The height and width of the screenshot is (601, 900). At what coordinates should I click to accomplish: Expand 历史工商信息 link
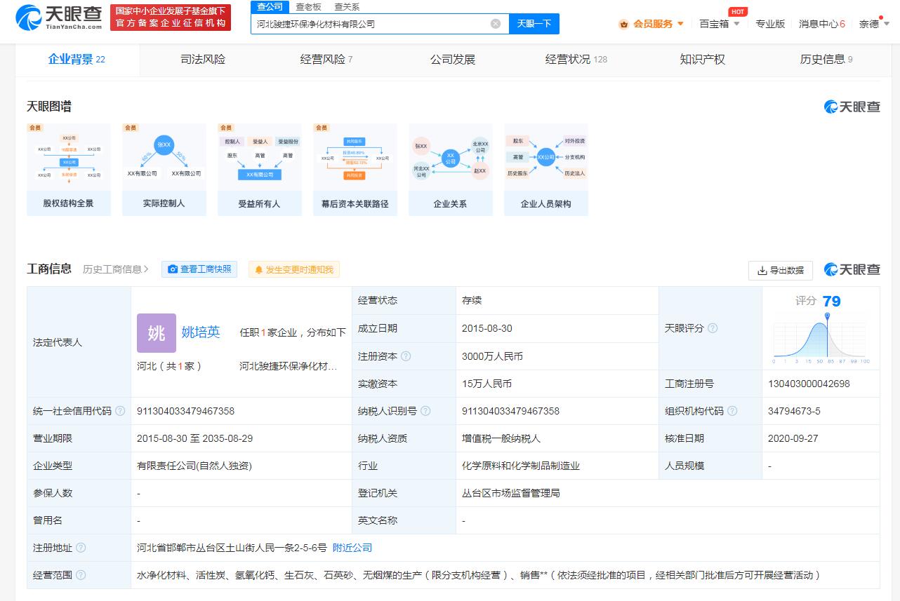[116, 269]
